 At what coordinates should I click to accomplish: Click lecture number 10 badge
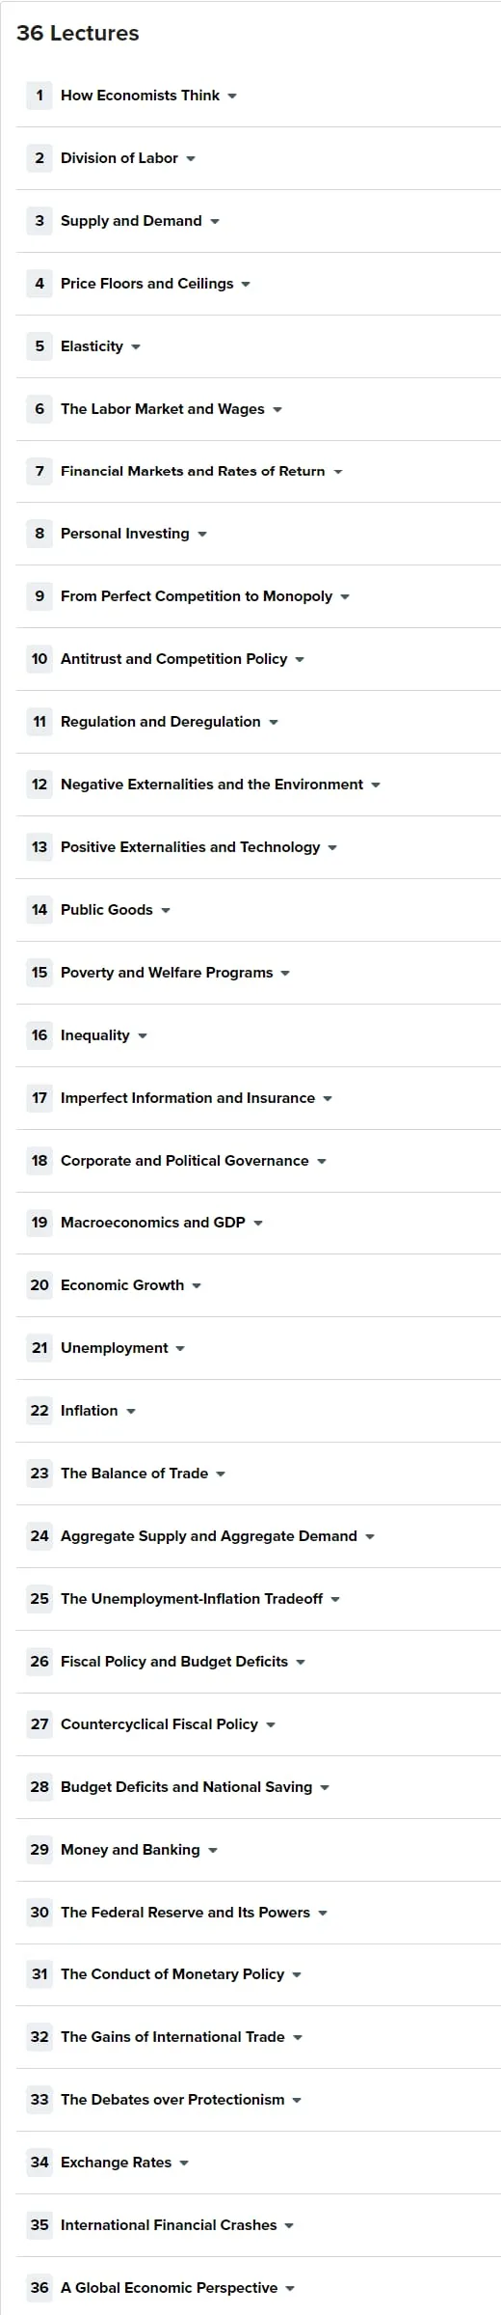tap(40, 659)
